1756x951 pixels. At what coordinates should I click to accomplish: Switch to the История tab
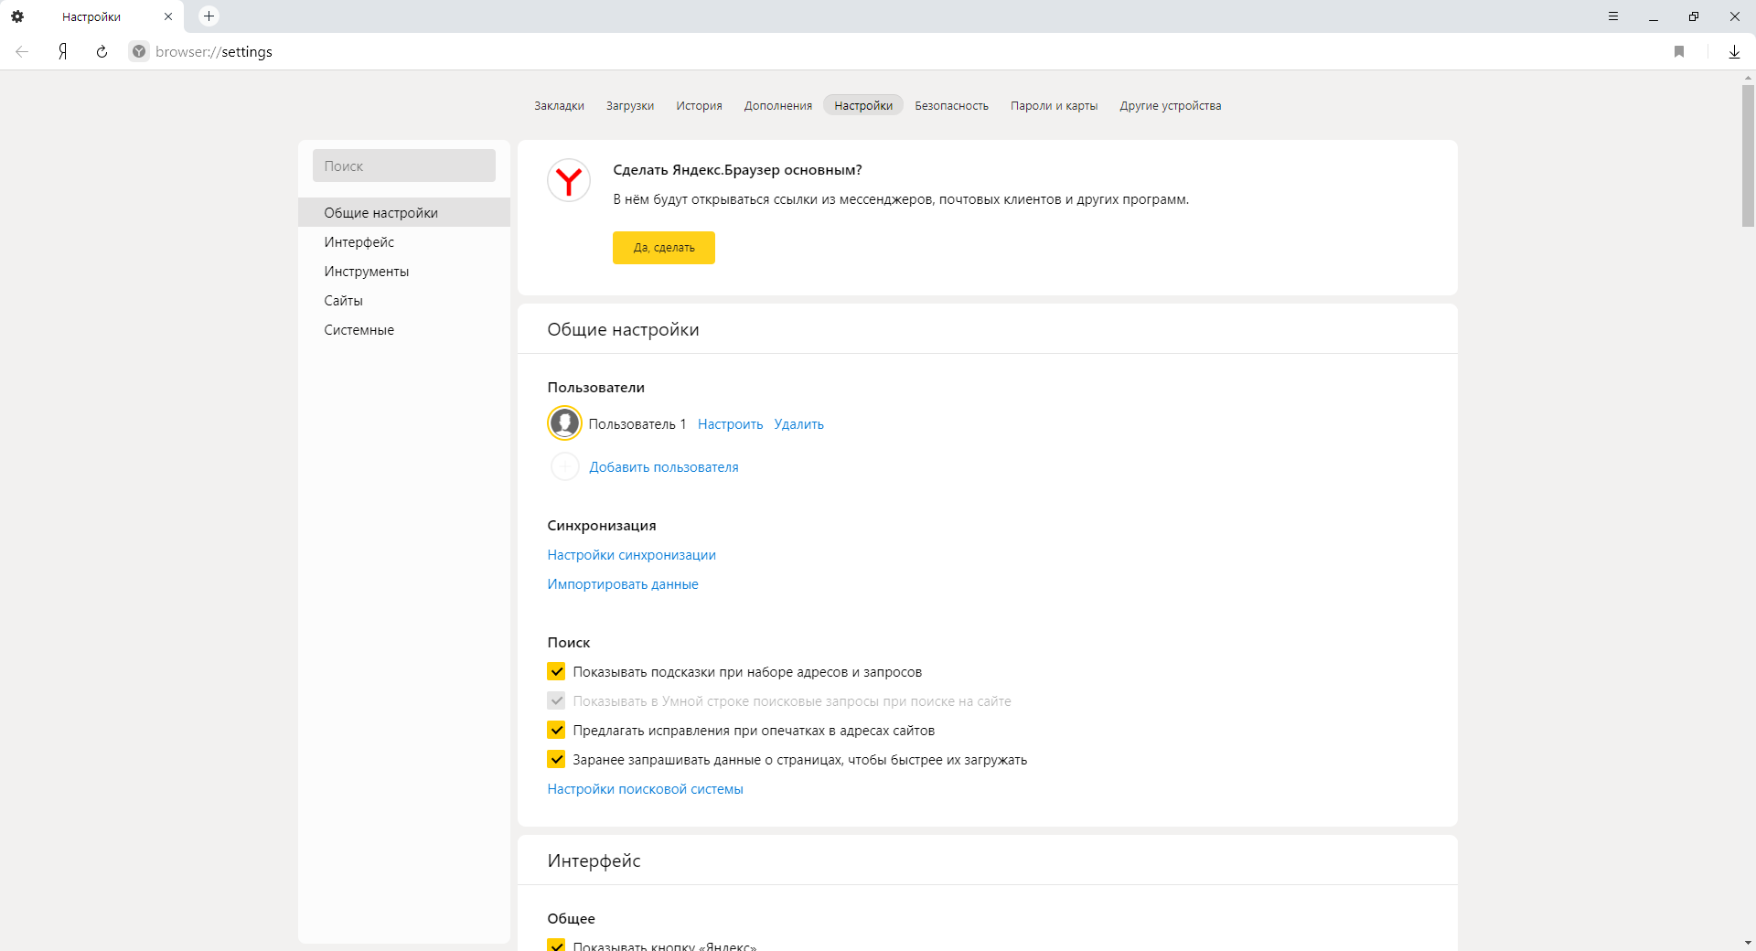699,106
